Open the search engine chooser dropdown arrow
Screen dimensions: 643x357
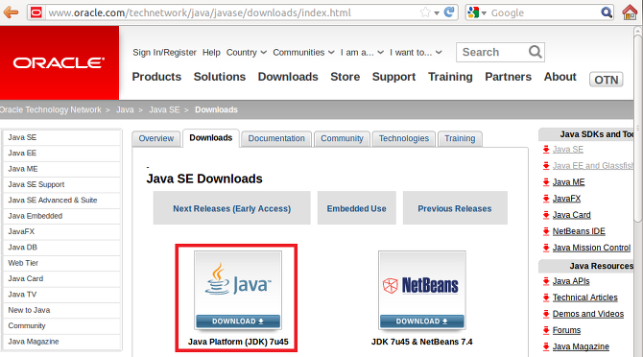(484, 13)
